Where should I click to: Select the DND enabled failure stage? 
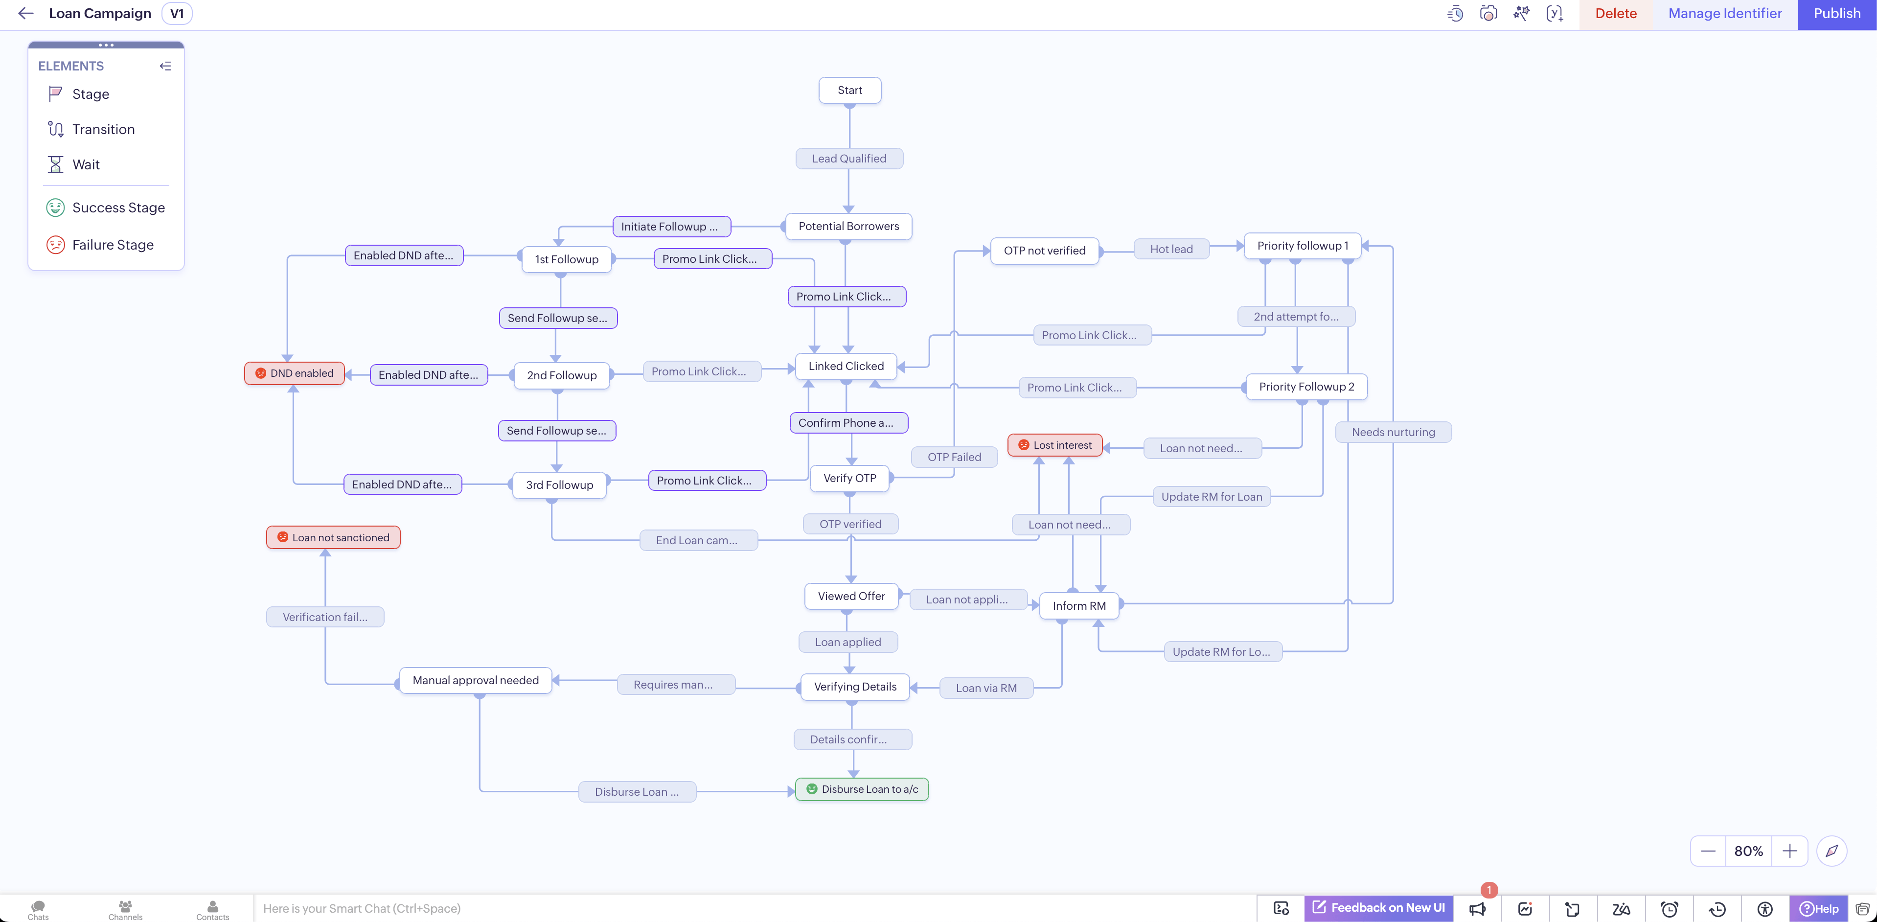coord(295,373)
